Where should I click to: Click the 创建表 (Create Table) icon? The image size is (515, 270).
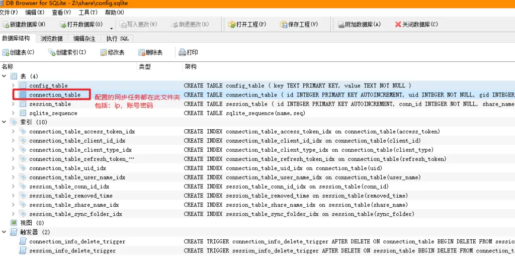pos(6,52)
